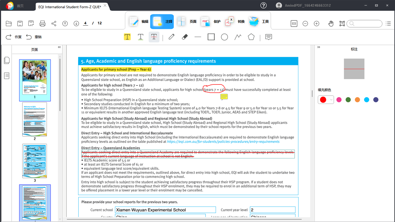This screenshot has width=395, height=222.
Task: Open the EQI entry-requirements hyperlink
Action: [223, 142]
